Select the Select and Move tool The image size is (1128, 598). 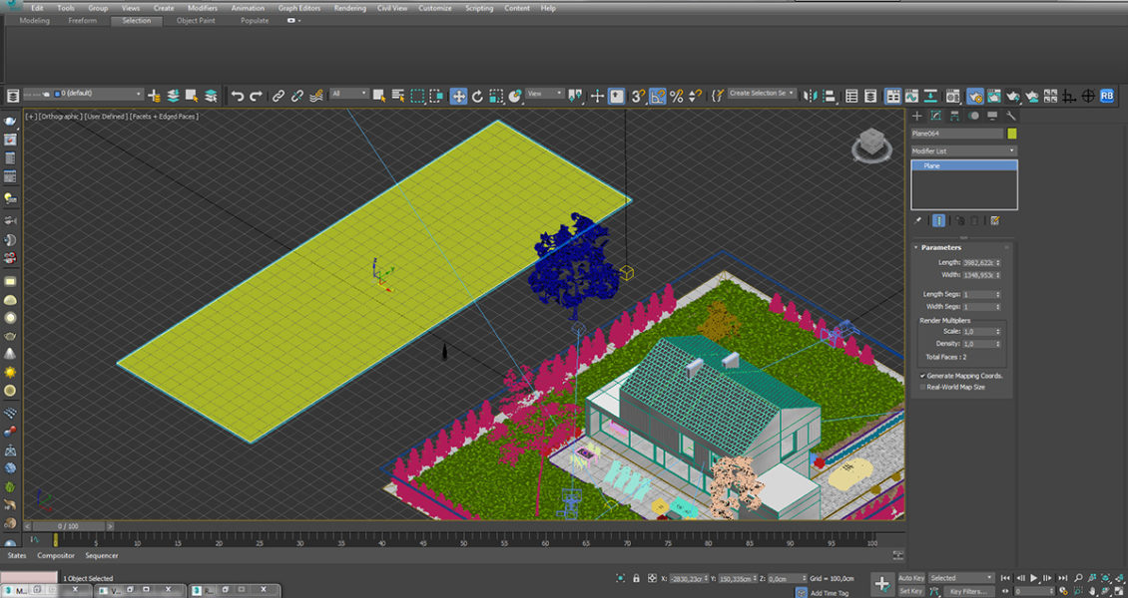458,96
